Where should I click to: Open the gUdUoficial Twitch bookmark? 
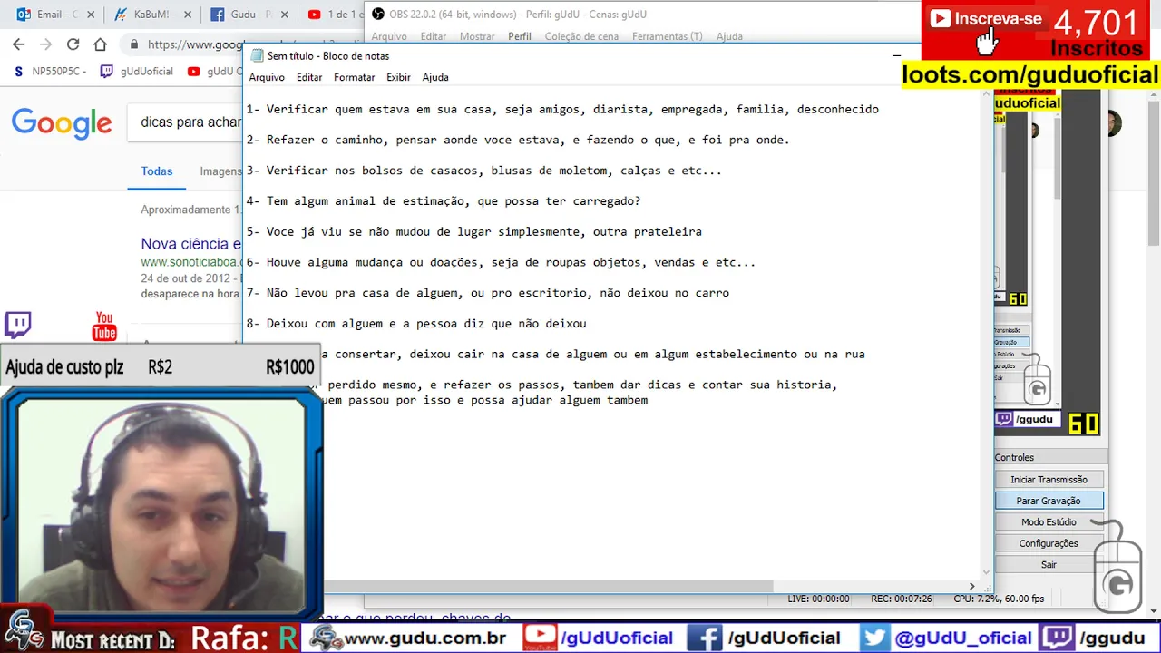137,72
